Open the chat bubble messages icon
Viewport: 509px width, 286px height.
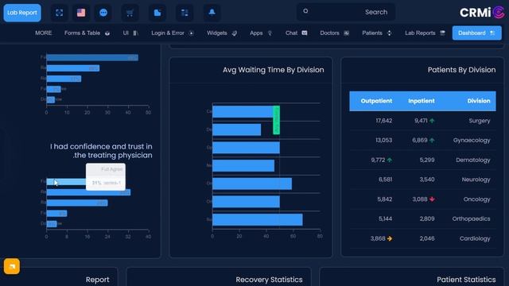click(103, 13)
